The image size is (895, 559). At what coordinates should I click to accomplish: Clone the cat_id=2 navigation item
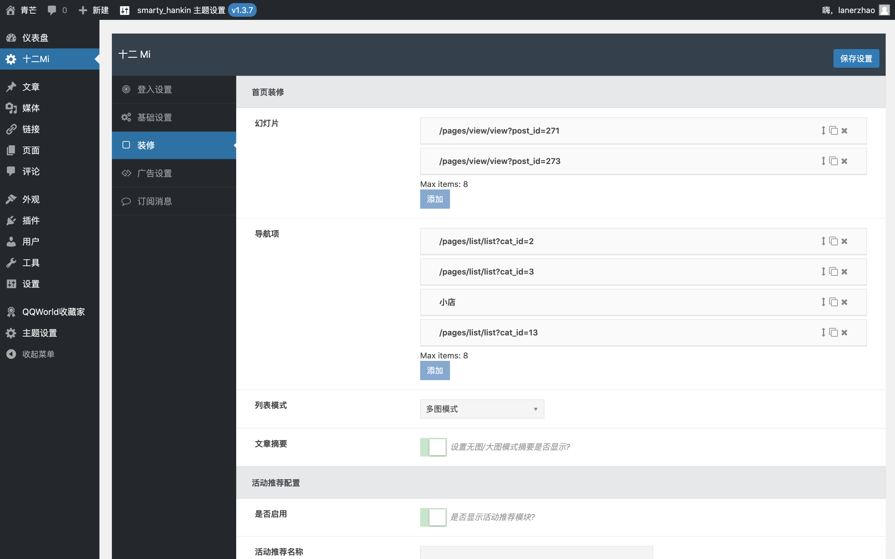point(833,241)
